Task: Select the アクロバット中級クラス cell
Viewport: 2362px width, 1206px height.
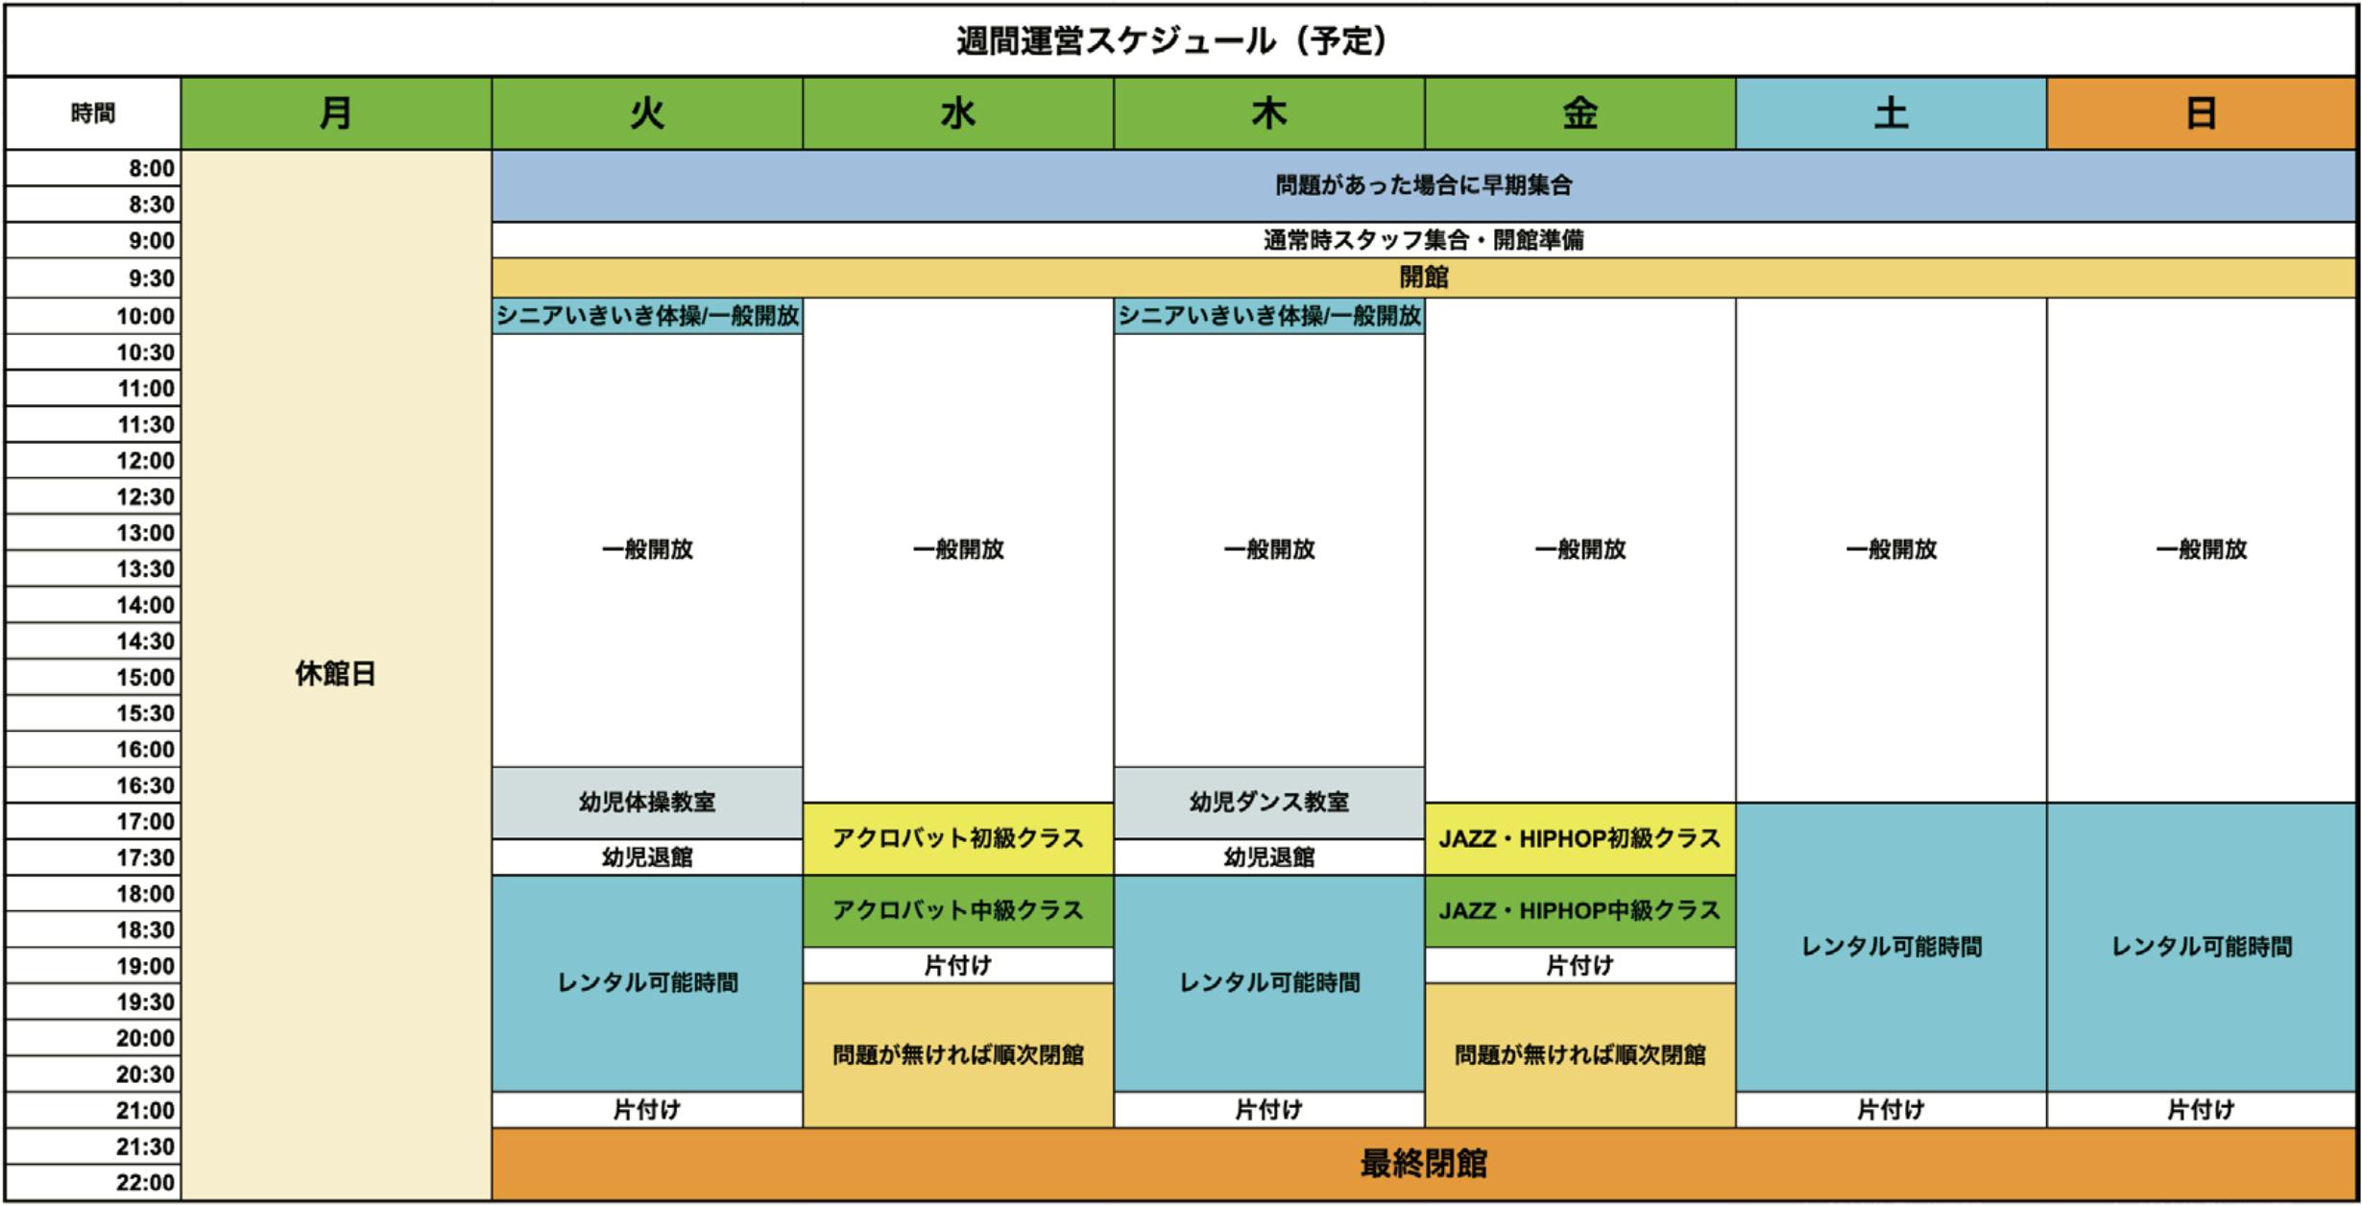Action: point(957,910)
